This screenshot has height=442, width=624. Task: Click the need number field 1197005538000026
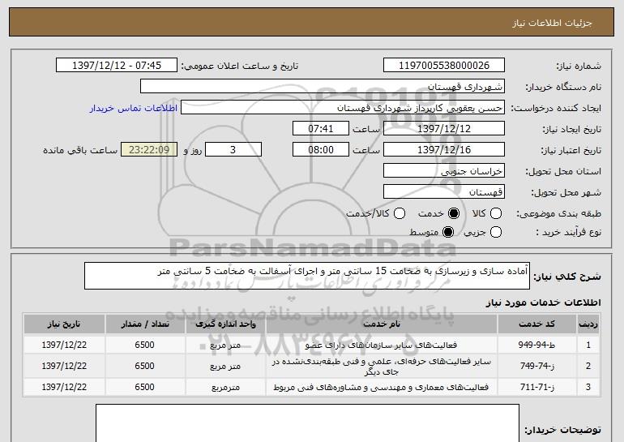(444, 66)
